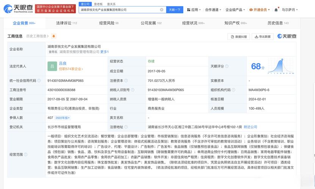Open the 附近公司 link
The height and width of the screenshot is (189, 315).
[x=250, y=127]
